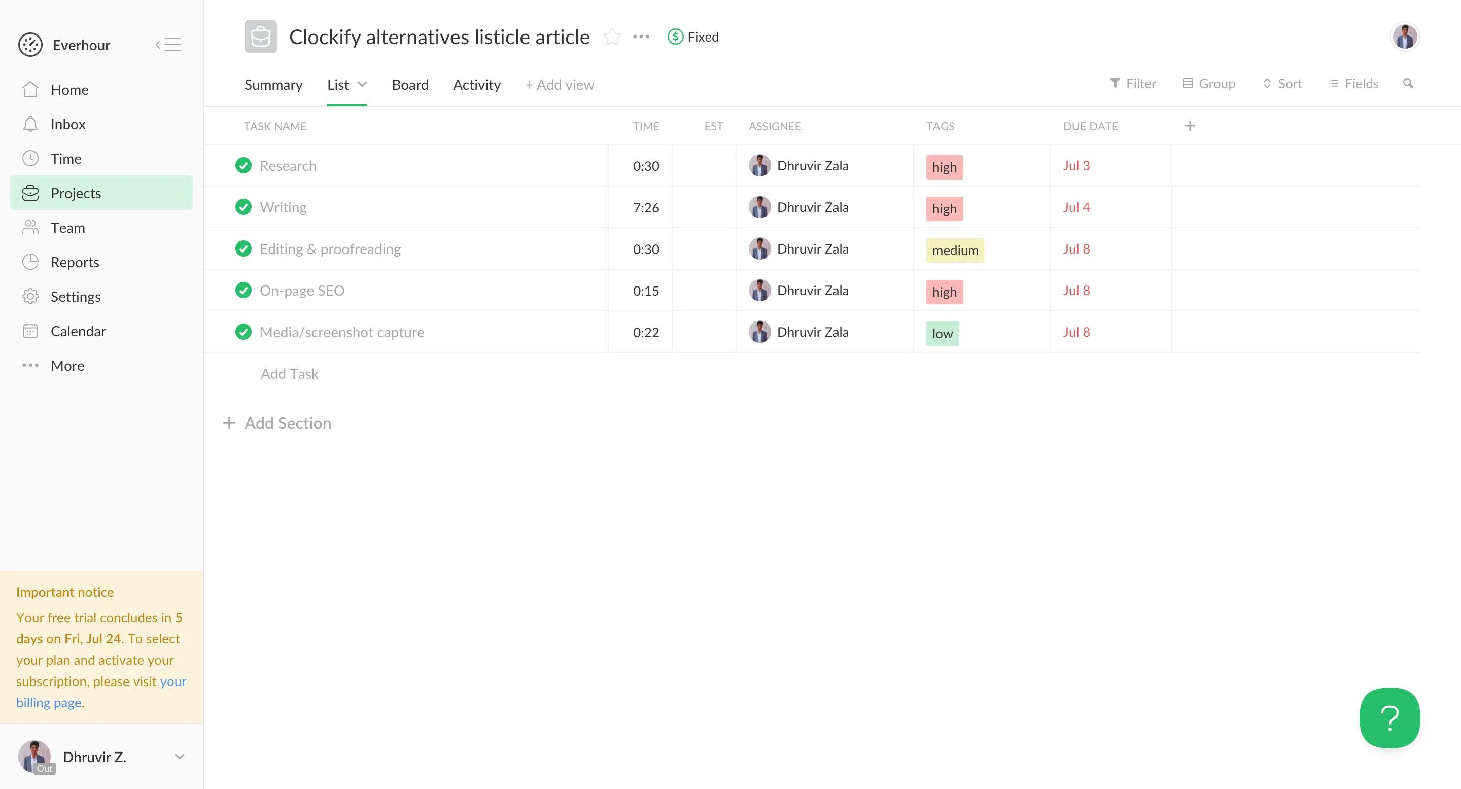Star the project as favorite

[612, 37]
